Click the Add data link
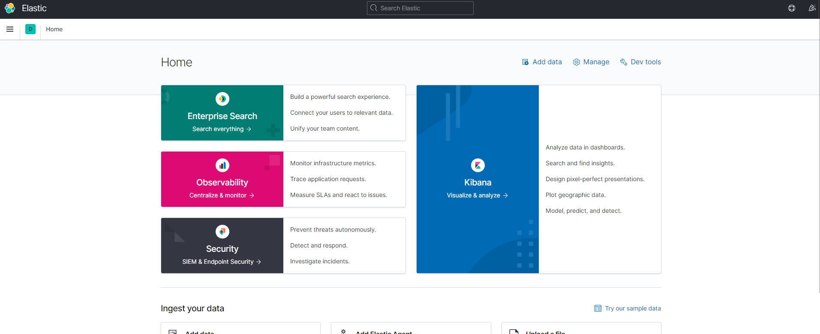The width and height of the screenshot is (820, 334). click(x=542, y=62)
